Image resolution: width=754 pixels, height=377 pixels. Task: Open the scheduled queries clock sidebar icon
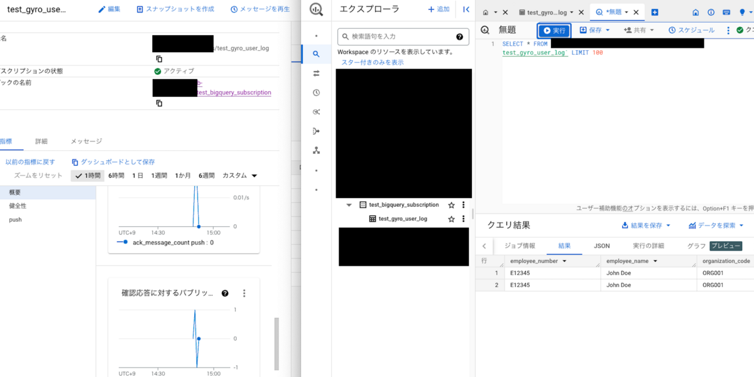(x=316, y=92)
